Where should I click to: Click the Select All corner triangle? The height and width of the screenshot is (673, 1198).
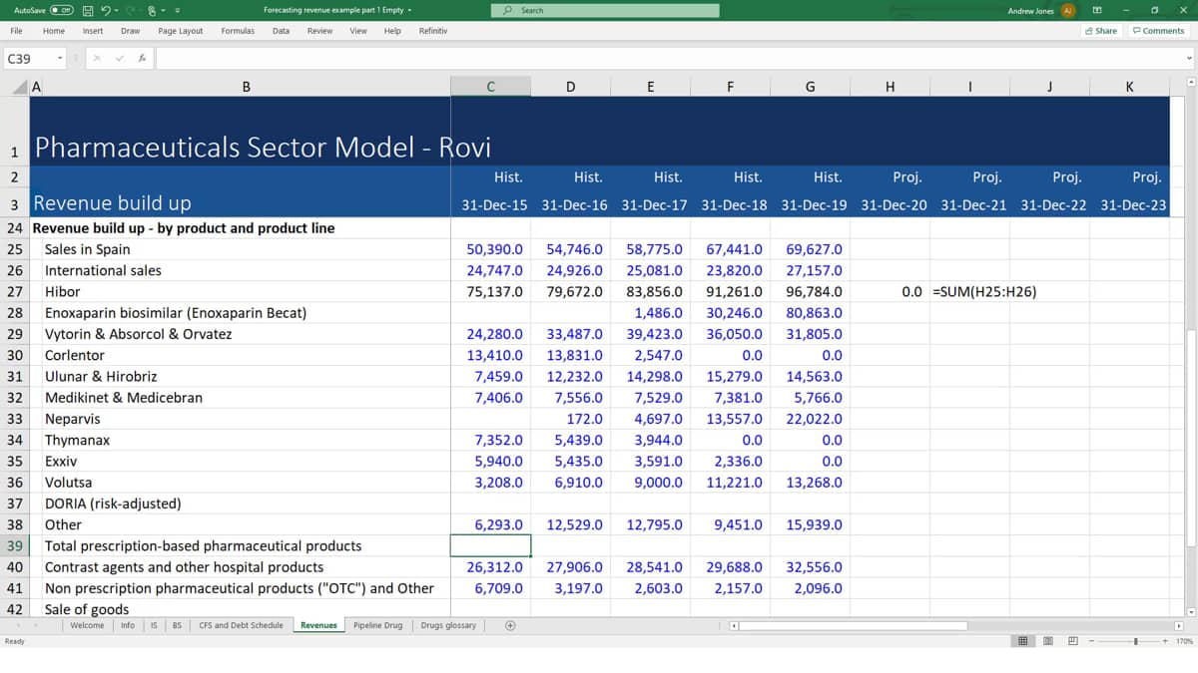[x=20, y=87]
